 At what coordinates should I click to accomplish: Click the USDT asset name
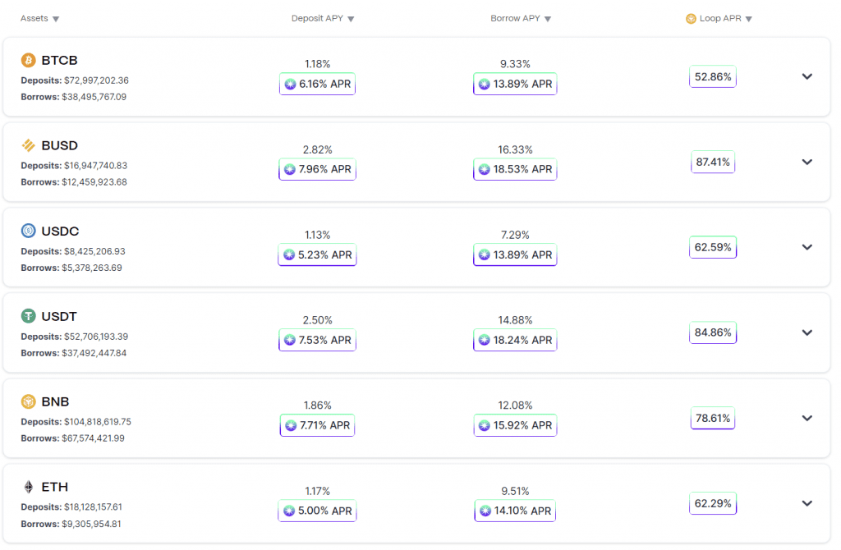59,316
